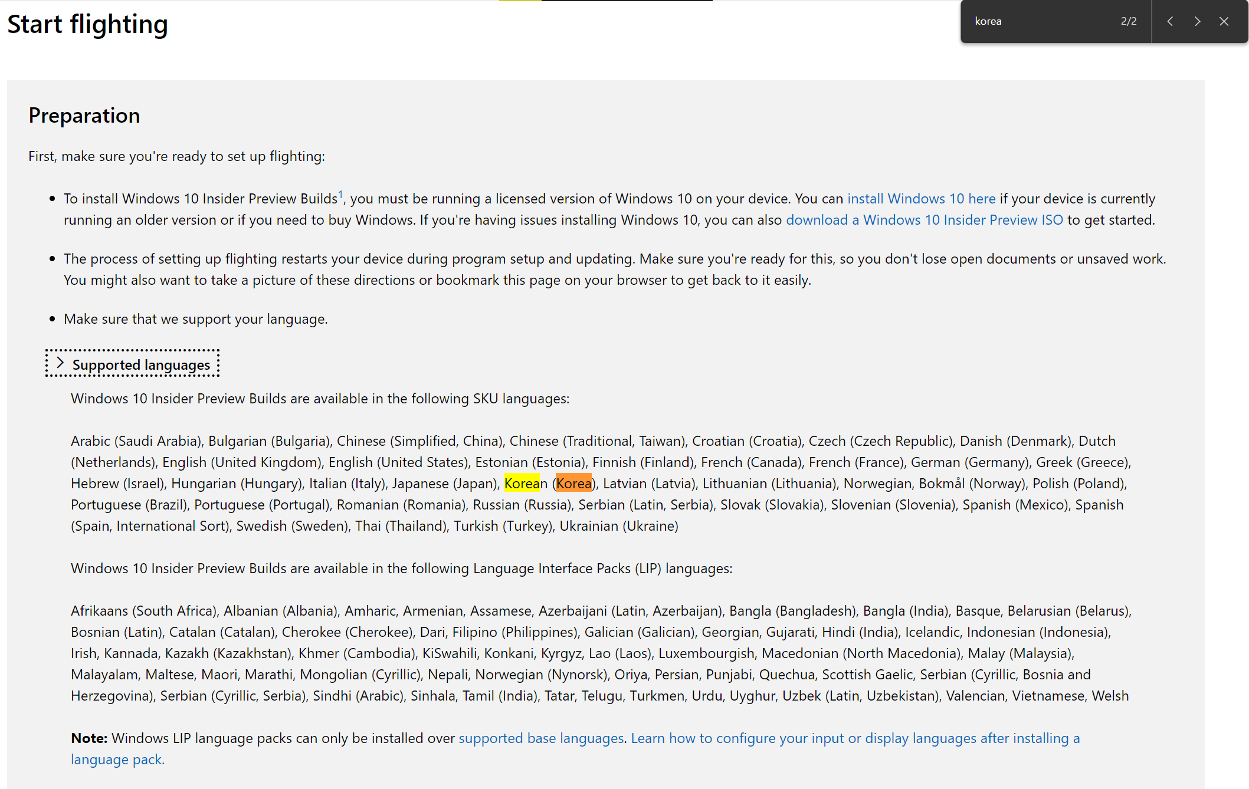
Task: Click text Japanese (Japan)
Action: point(445,484)
